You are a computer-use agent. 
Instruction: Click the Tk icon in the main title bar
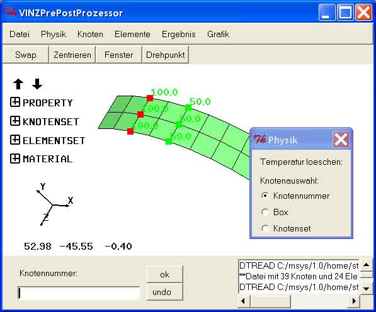point(10,12)
